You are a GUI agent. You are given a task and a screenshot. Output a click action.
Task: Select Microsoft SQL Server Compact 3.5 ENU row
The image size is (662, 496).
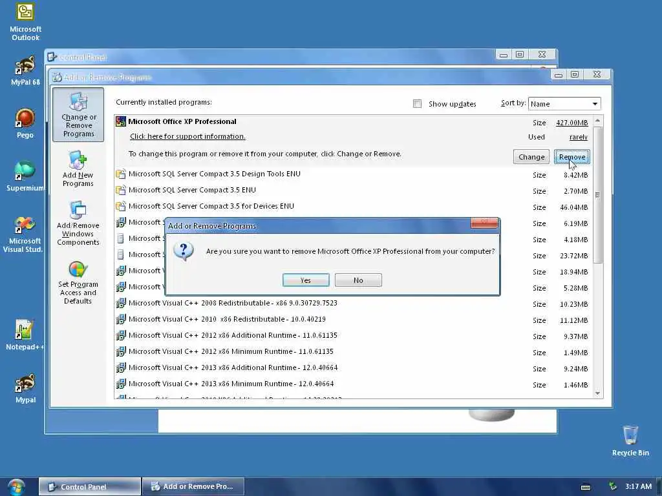coord(353,191)
